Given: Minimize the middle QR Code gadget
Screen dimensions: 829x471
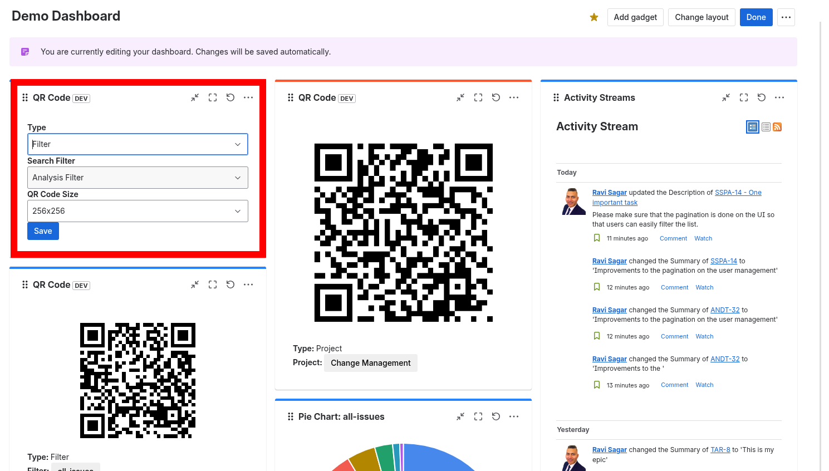Looking at the screenshot, I should [x=460, y=97].
